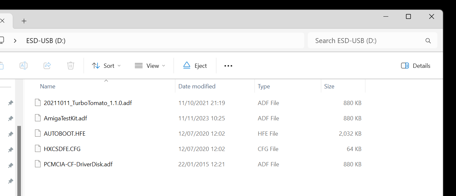Viewport: 456px width, 196px height.
Task: Click the ESD-USB (D:) breadcrumb
Action: pos(46,41)
